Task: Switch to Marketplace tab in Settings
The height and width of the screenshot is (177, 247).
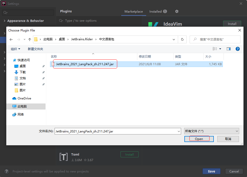Action: coord(134,12)
